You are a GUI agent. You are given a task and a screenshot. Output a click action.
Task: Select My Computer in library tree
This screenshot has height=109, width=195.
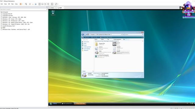click(4, 12)
